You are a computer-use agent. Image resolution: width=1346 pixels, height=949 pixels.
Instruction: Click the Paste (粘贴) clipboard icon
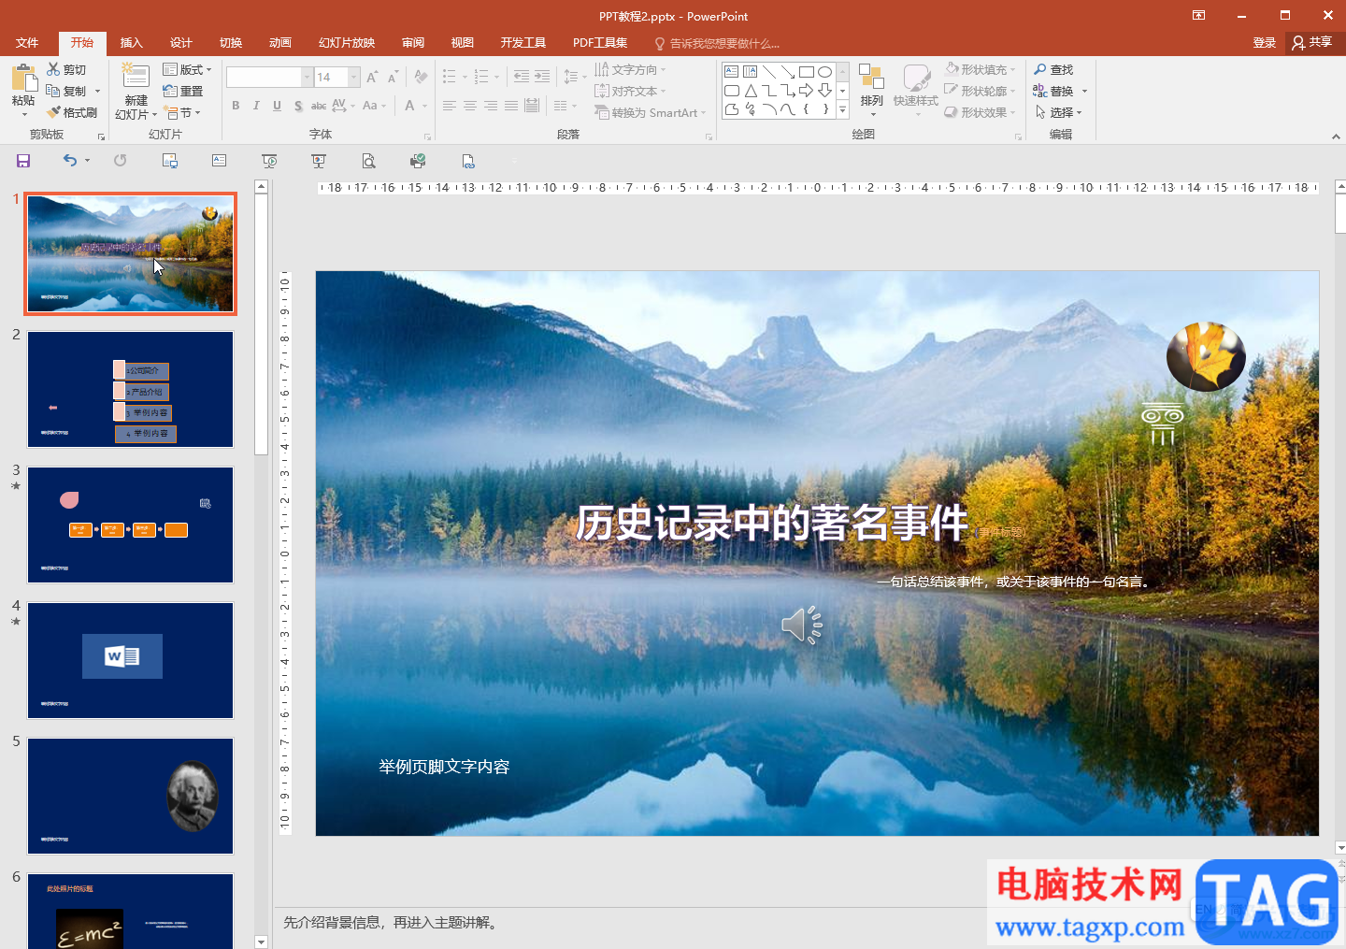coord(23,78)
